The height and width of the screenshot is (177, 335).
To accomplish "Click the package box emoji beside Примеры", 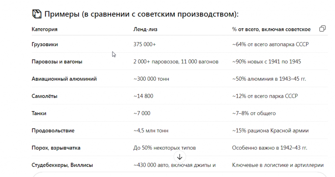I will [x=37, y=14].
